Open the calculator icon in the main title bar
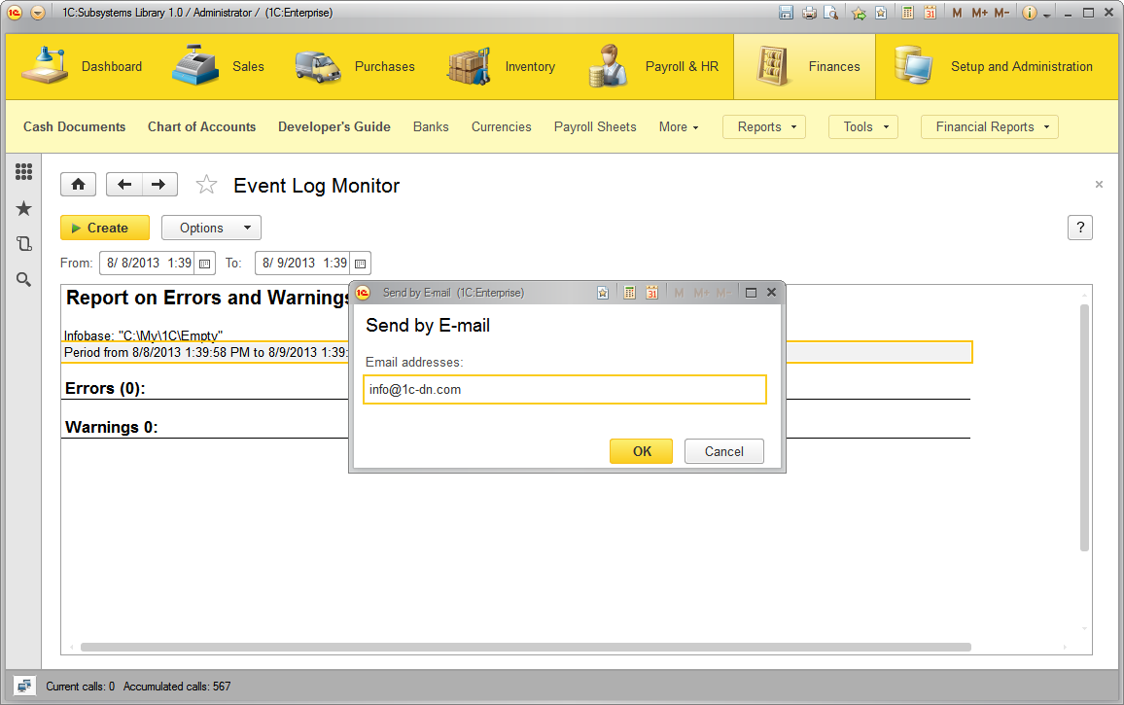 [907, 13]
